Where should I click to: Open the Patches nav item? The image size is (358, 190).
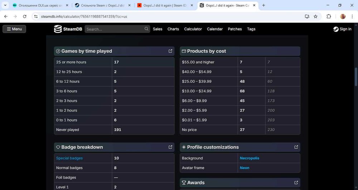click(x=235, y=29)
